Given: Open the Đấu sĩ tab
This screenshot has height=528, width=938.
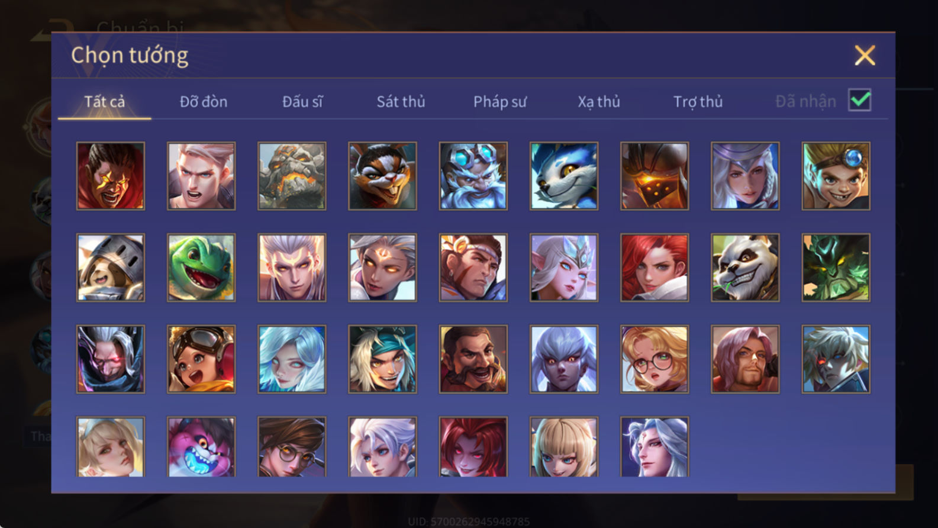Looking at the screenshot, I should pos(302,102).
